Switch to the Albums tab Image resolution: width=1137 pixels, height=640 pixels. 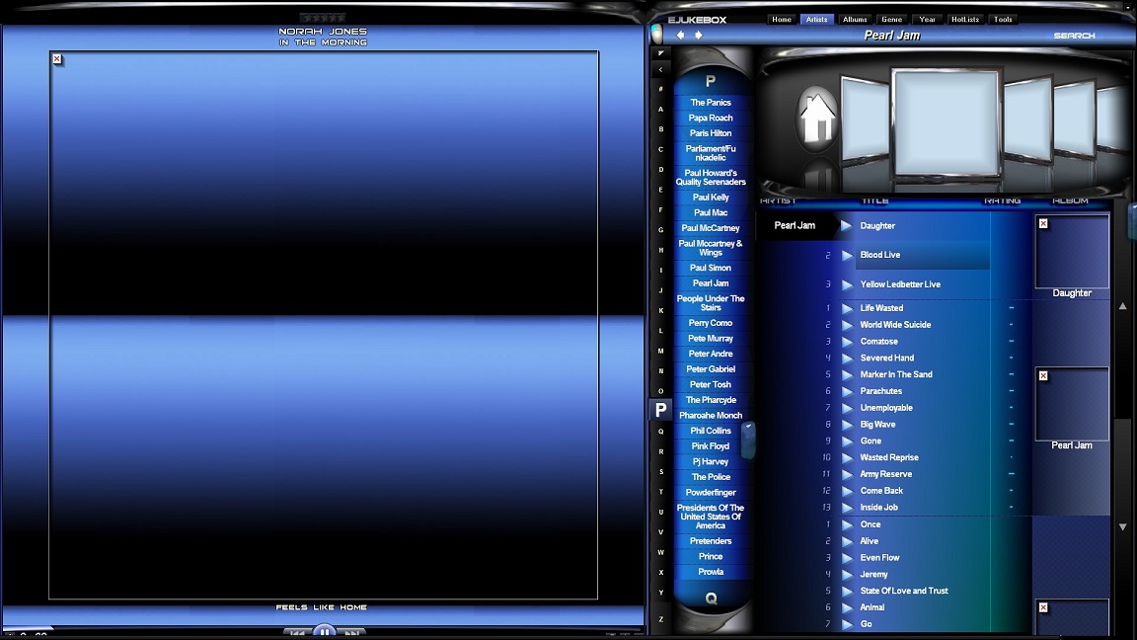(855, 19)
